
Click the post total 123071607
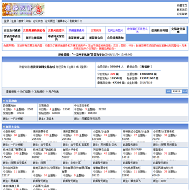(x=147, y=78)
